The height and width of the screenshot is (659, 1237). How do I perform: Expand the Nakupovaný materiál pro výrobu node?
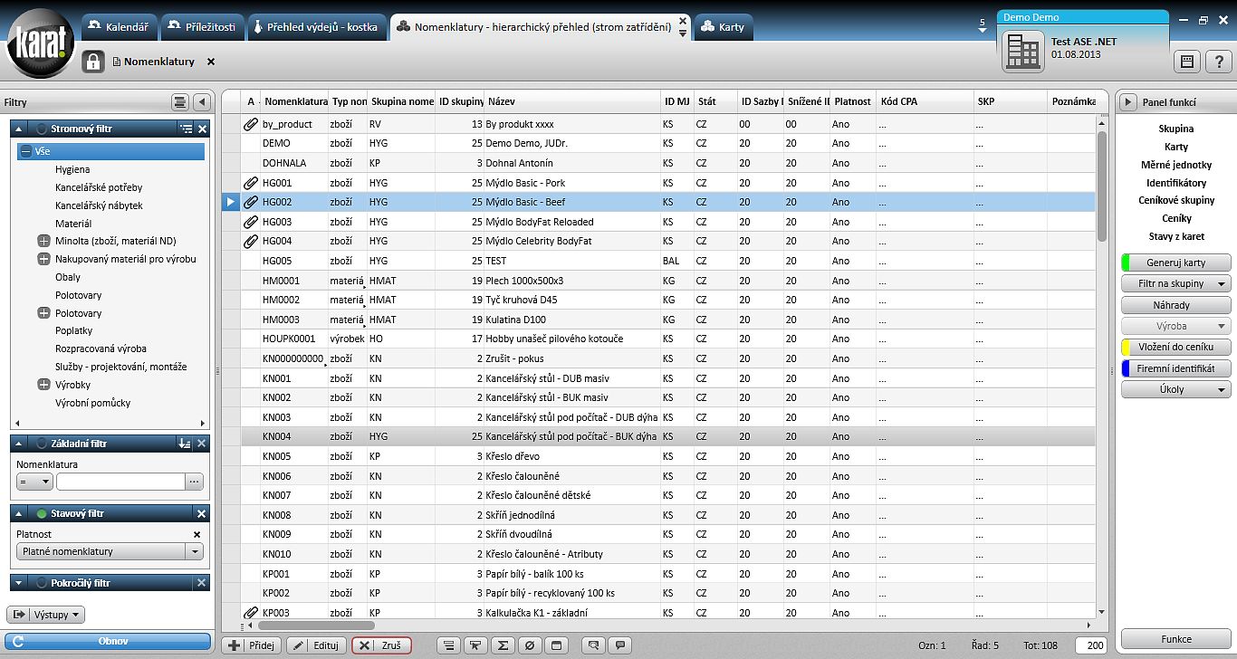[x=43, y=259]
